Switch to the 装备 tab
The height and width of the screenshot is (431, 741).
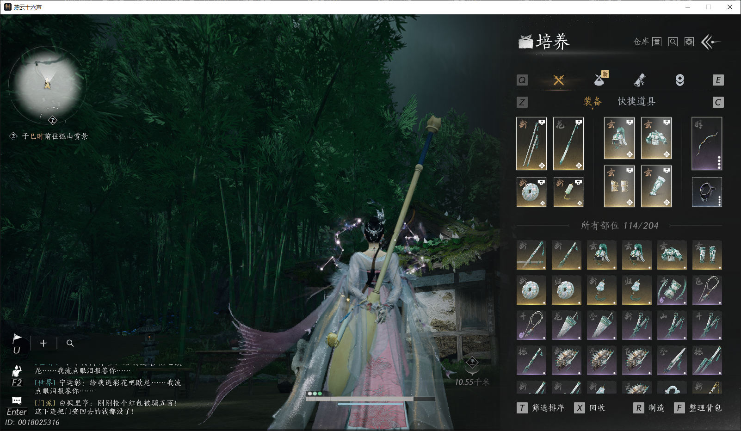pos(593,101)
